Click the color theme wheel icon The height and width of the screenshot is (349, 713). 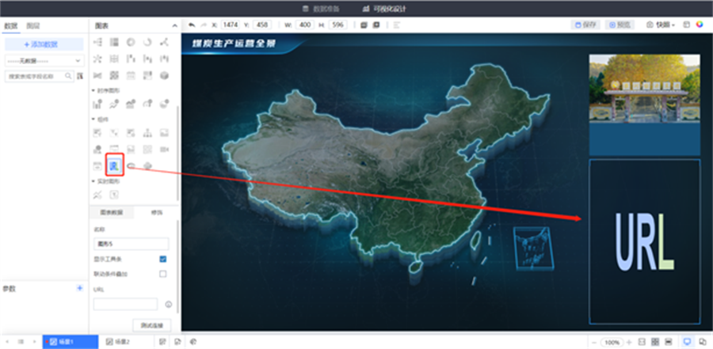(x=700, y=25)
